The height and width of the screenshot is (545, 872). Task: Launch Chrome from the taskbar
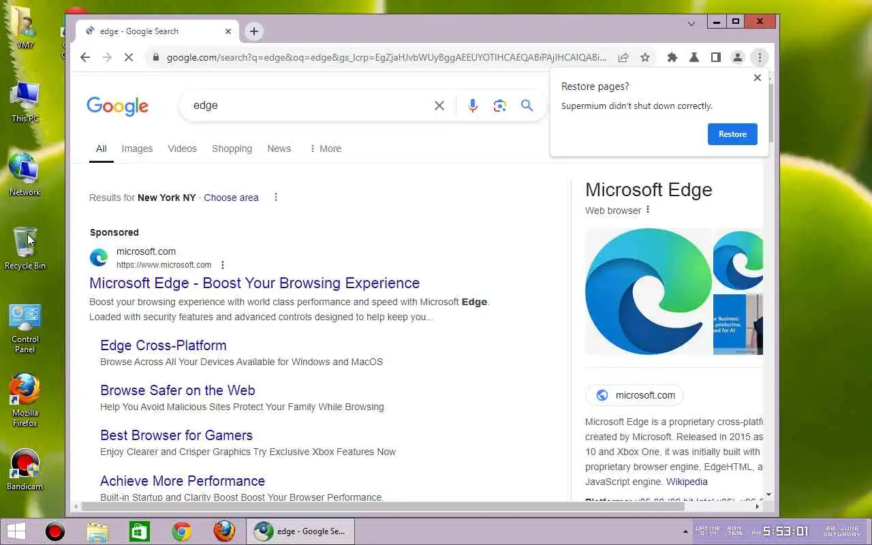click(x=182, y=531)
